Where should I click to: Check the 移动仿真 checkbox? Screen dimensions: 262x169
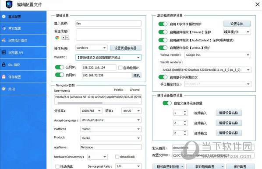point(57,166)
